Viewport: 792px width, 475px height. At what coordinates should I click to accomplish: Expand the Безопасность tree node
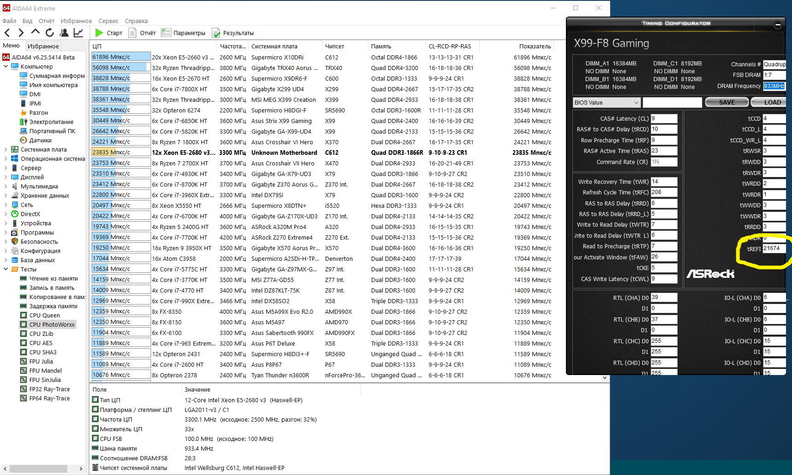pyautogui.click(x=6, y=241)
